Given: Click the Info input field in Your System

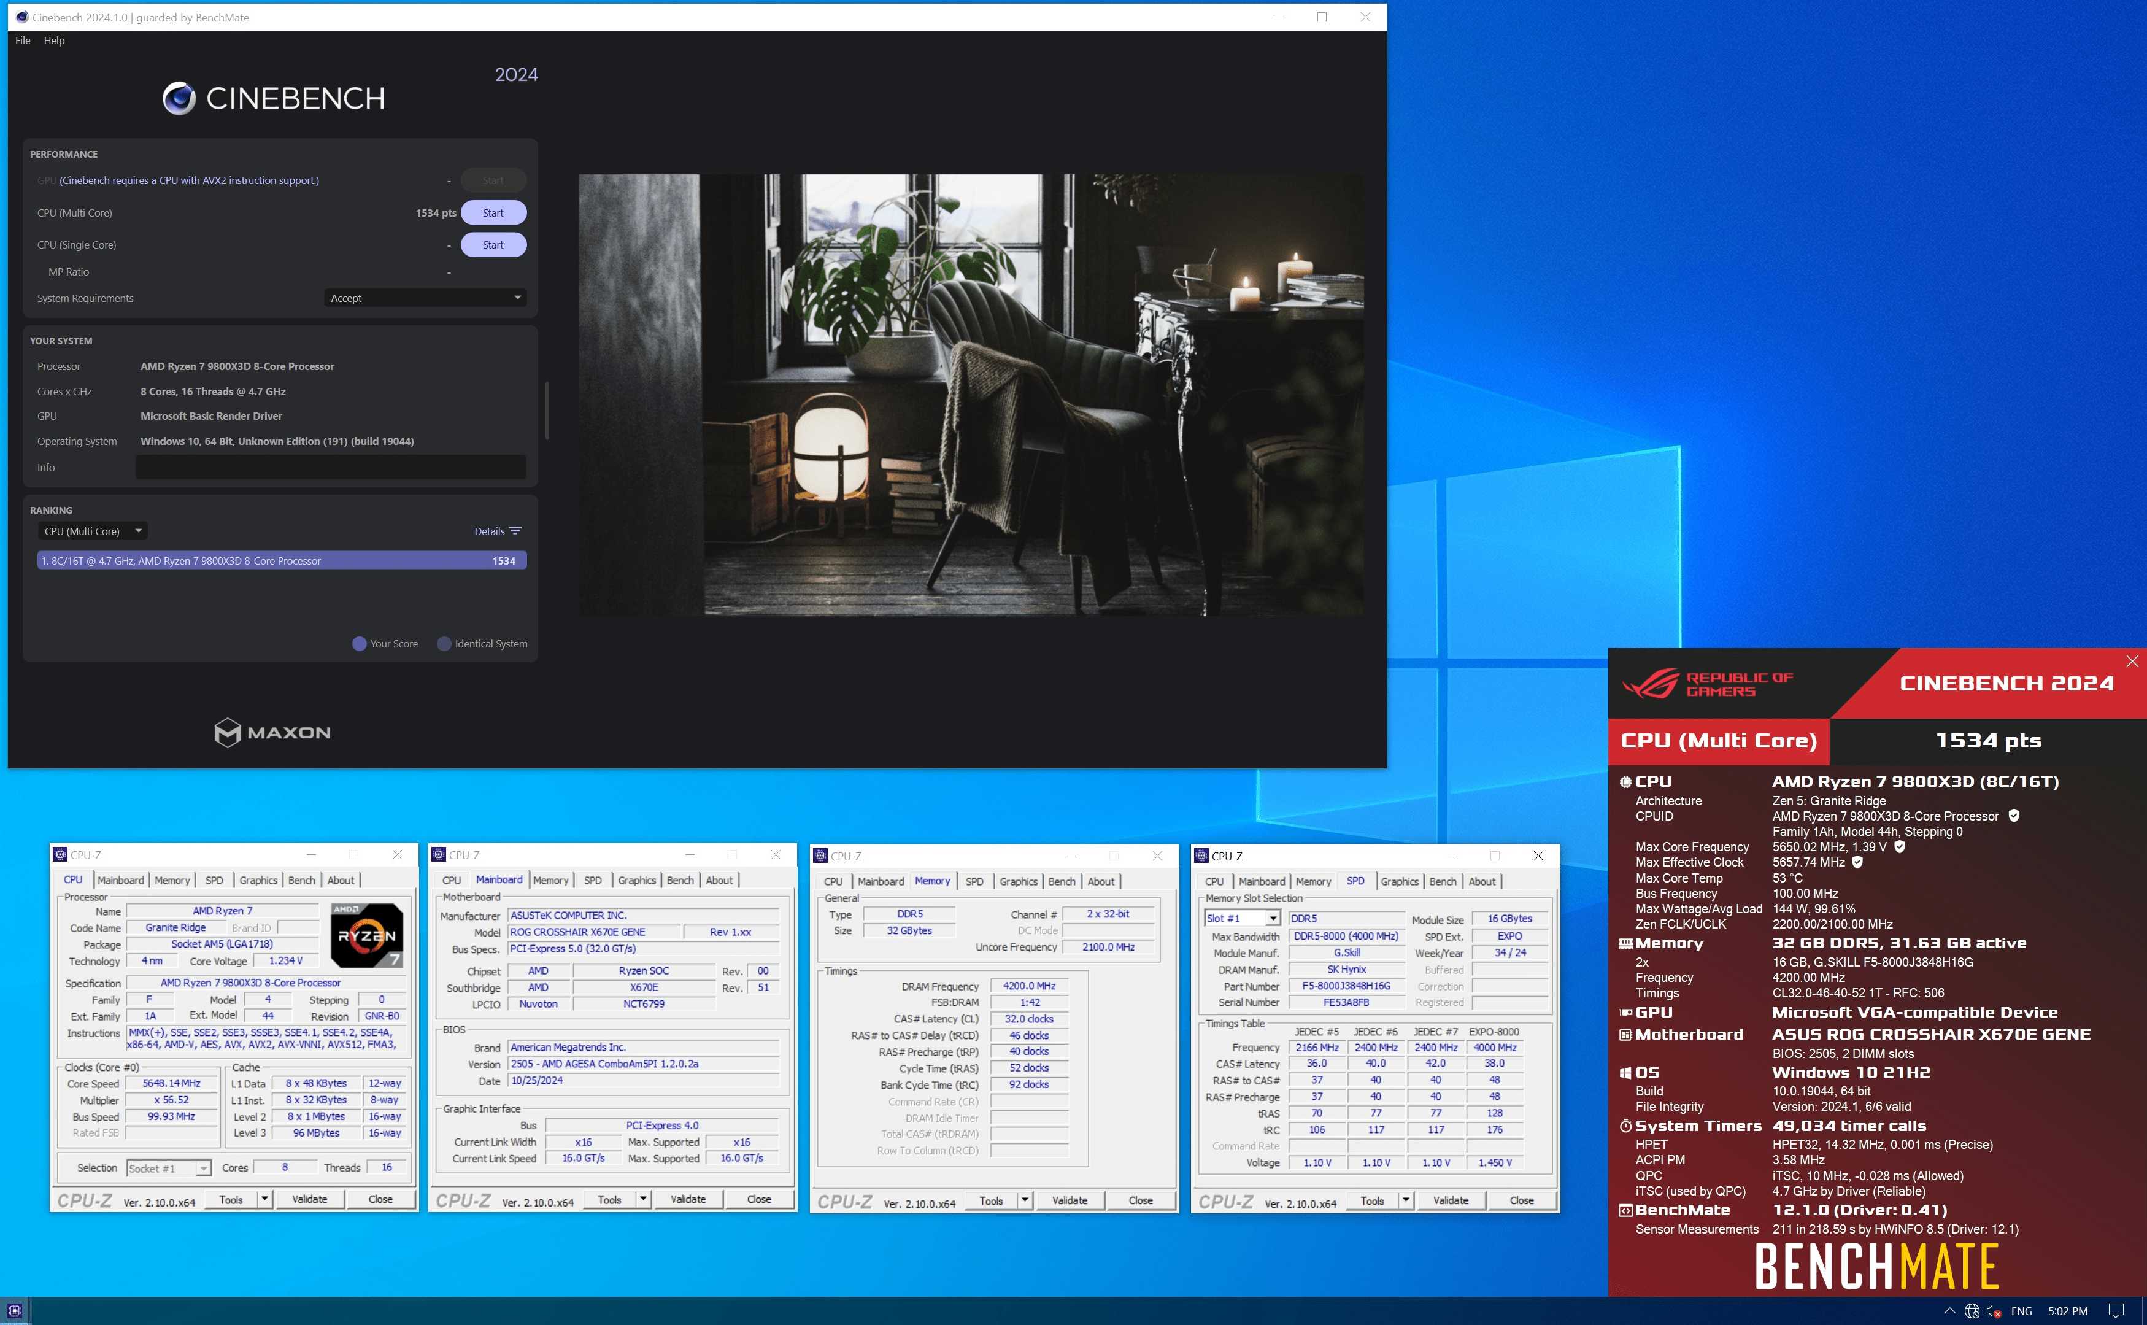Looking at the screenshot, I should click(x=330, y=467).
